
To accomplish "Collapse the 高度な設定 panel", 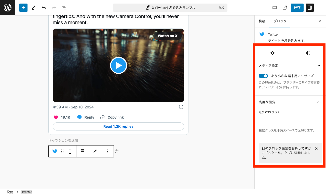I will 290,102.
